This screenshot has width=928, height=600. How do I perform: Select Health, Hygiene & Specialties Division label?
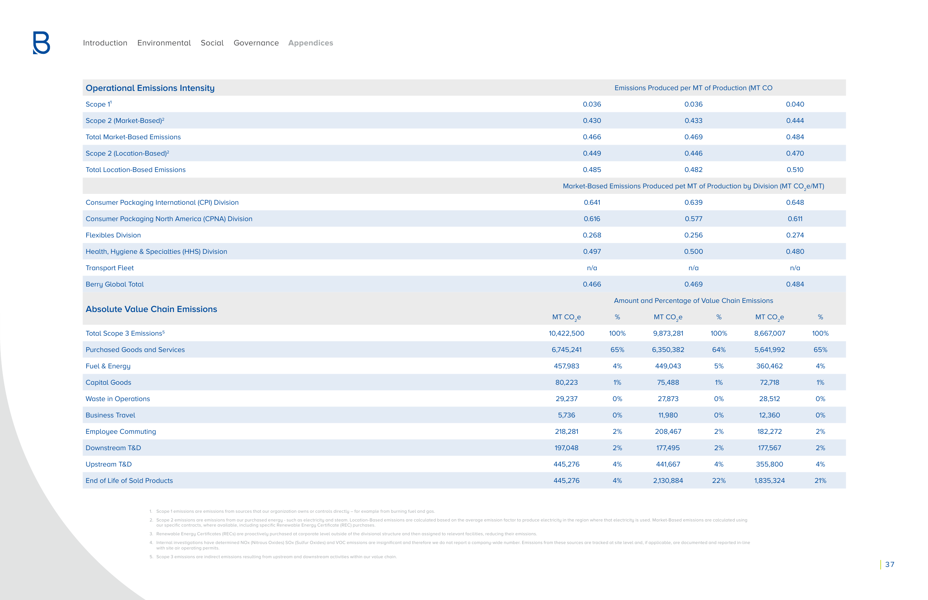pos(156,251)
